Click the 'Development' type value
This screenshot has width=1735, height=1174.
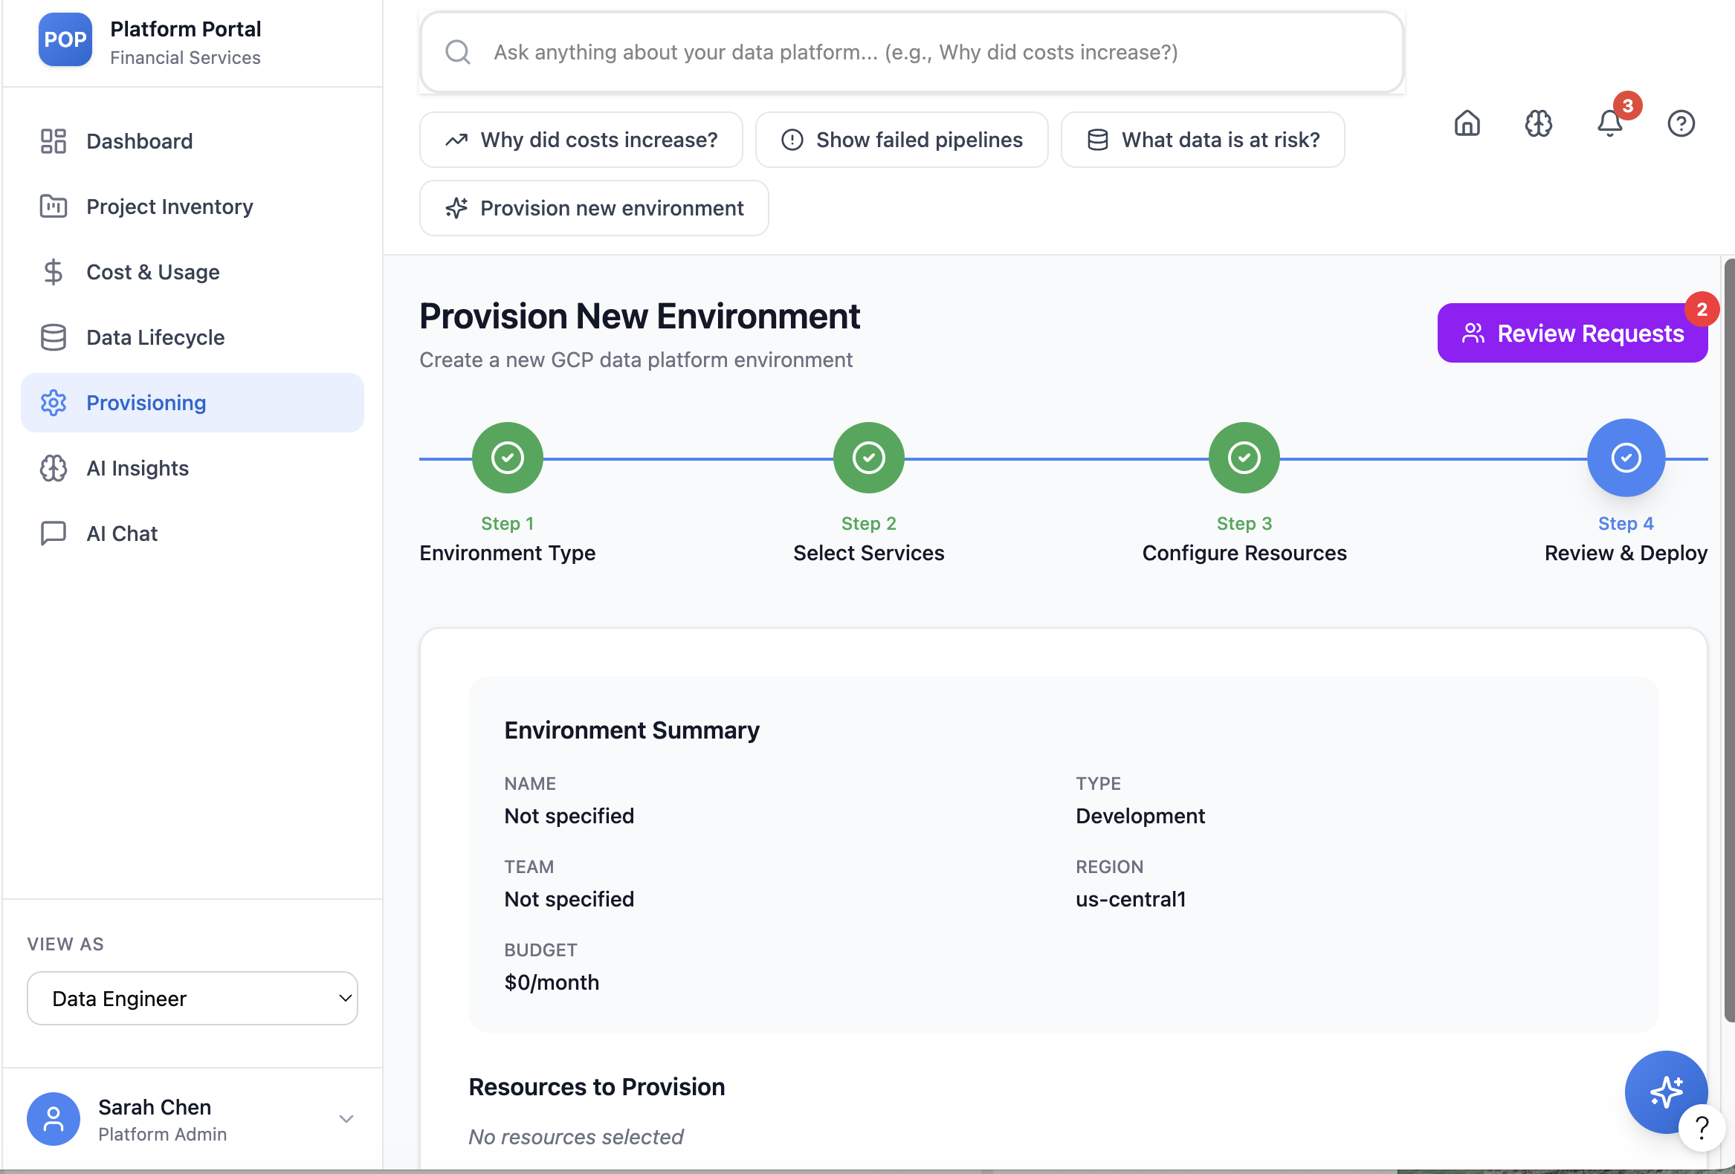coord(1140,816)
